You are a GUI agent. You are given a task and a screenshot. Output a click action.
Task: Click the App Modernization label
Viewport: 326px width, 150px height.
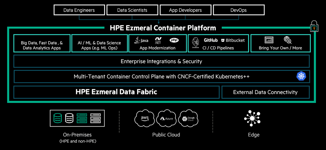(157, 48)
